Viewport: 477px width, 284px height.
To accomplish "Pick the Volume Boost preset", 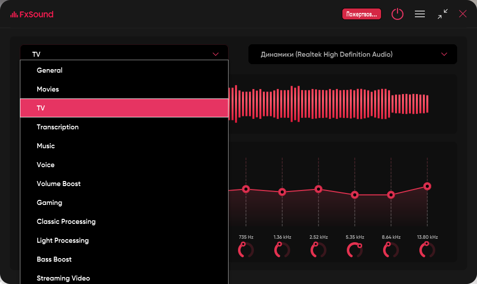I will coord(124,184).
